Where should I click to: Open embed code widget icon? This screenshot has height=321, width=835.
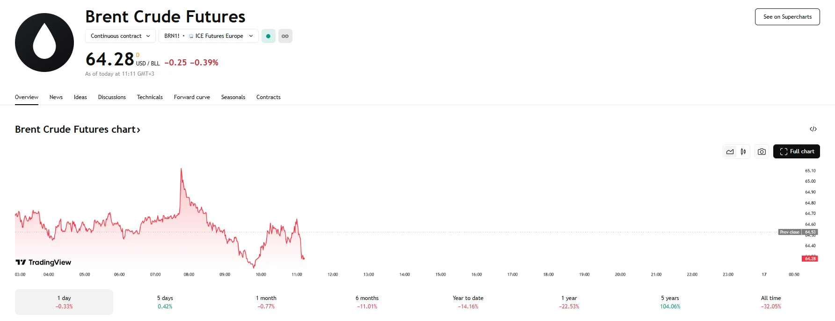point(813,129)
